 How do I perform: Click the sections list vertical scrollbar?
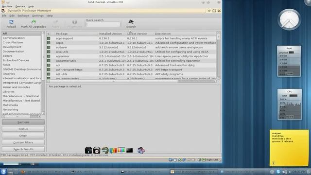(x=43, y=73)
